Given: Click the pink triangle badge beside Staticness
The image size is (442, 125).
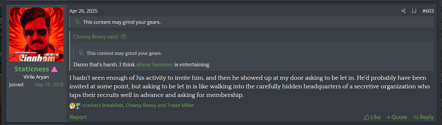Looking at the screenshot, I should pos(54,69).
